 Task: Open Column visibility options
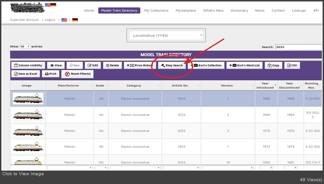pos(28,65)
